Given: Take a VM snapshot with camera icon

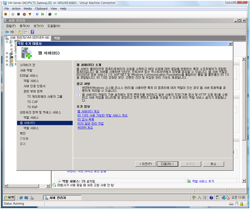Looking at the screenshot, I should [x=50, y=14].
